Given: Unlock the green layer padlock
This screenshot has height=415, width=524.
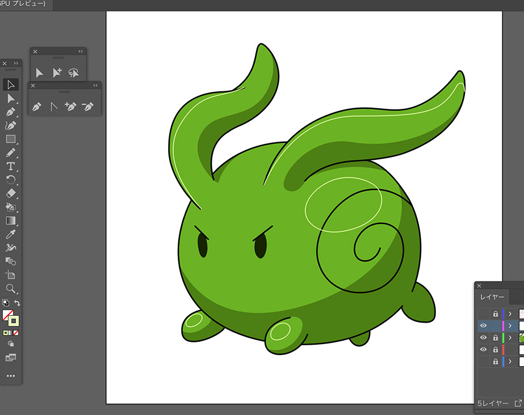Looking at the screenshot, I should click(x=495, y=337).
